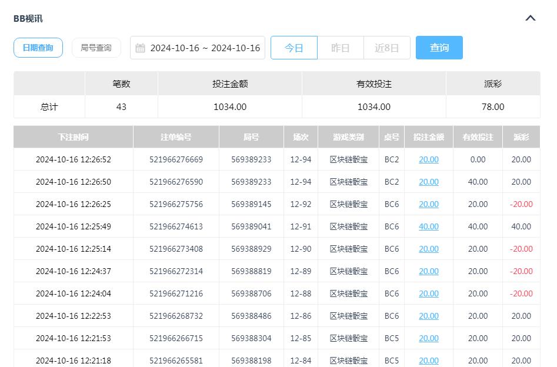The width and height of the screenshot is (557, 367).
Task: Select the 日期查询 search mode
Action: point(38,48)
